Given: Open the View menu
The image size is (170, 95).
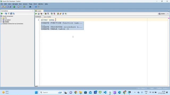Looking at the screenshot, I should 10,4.
